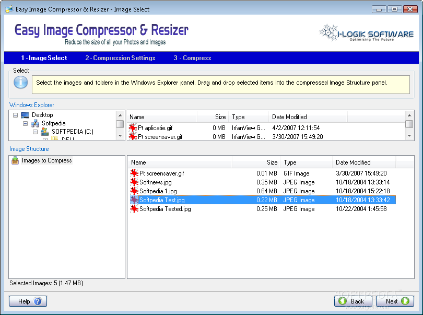Image resolution: width=423 pixels, height=315 pixels.
Task: Click the Desktop monitor icon in tree
Action: click(25, 115)
